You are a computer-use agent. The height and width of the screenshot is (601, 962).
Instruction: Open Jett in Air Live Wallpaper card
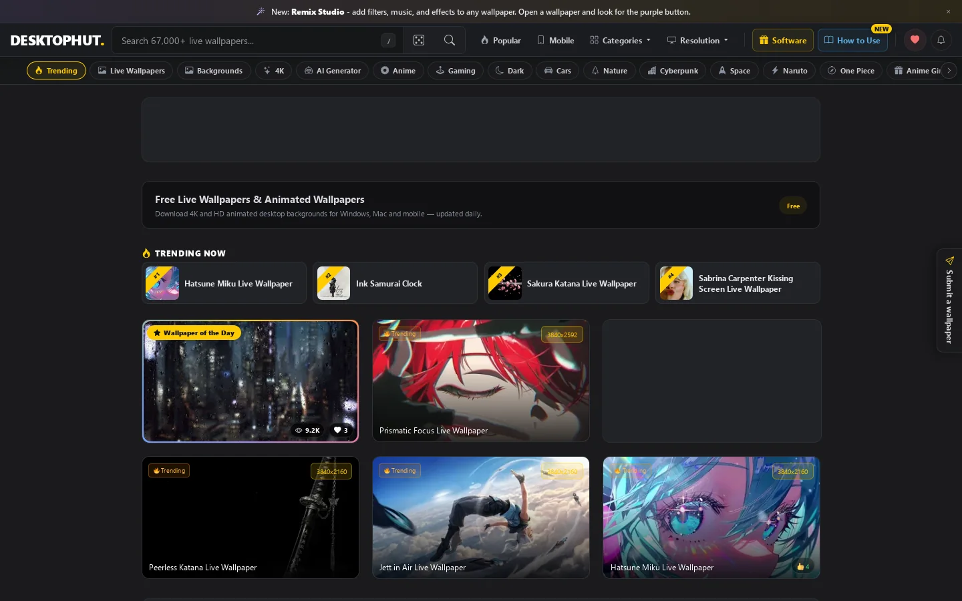[x=481, y=518]
